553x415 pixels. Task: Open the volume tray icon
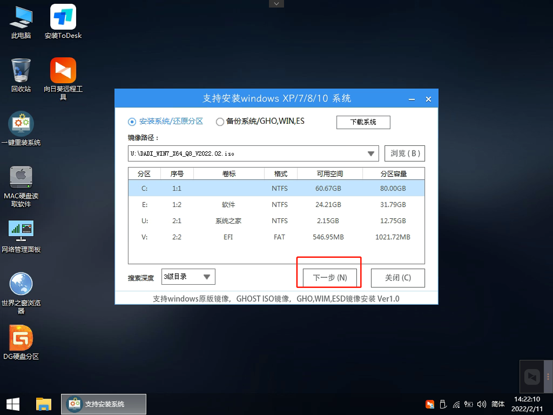click(482, 405)
